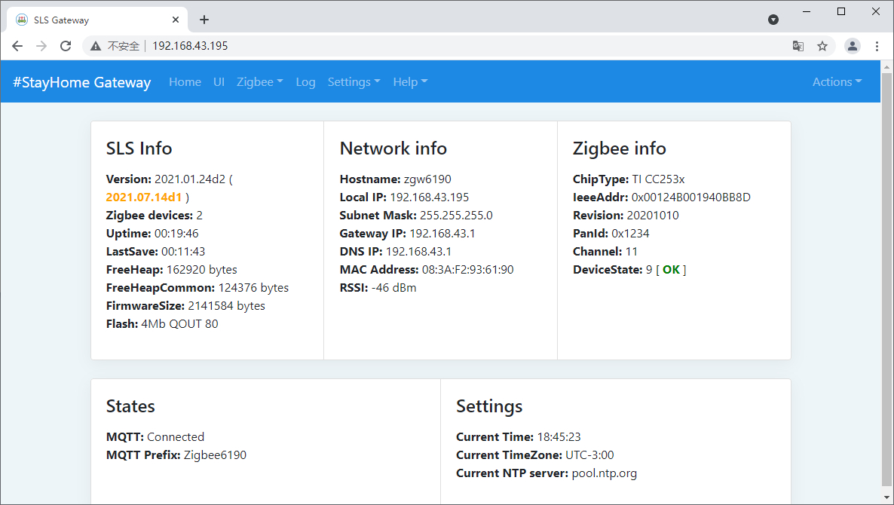Reload the gateway page
Screen dimensions: 894x505
66,46
